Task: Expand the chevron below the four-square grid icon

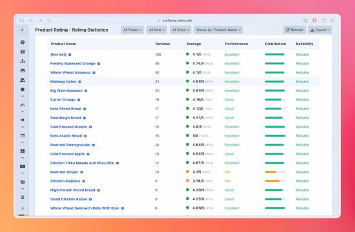Action: (23, 158)
